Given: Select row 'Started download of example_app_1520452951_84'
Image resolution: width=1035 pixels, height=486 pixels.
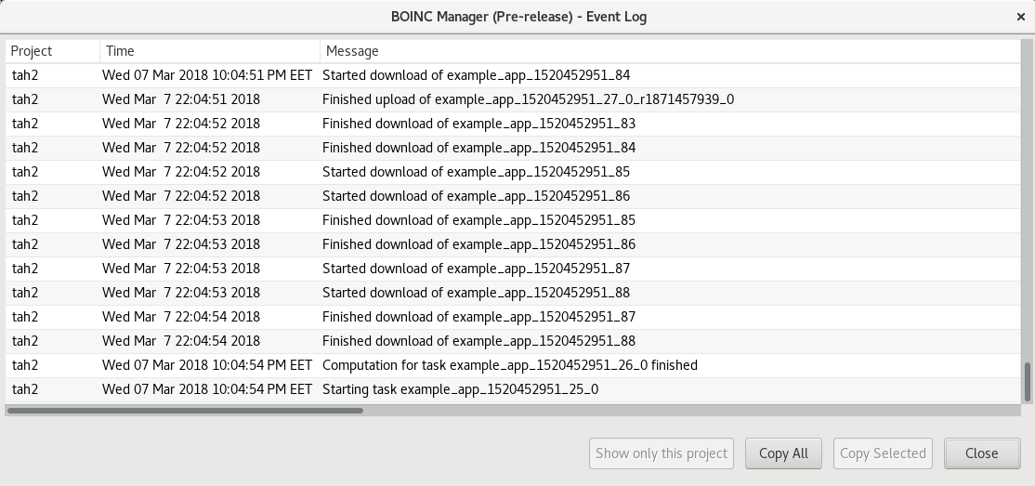Looking at the screenshot, I should [513, 75].
